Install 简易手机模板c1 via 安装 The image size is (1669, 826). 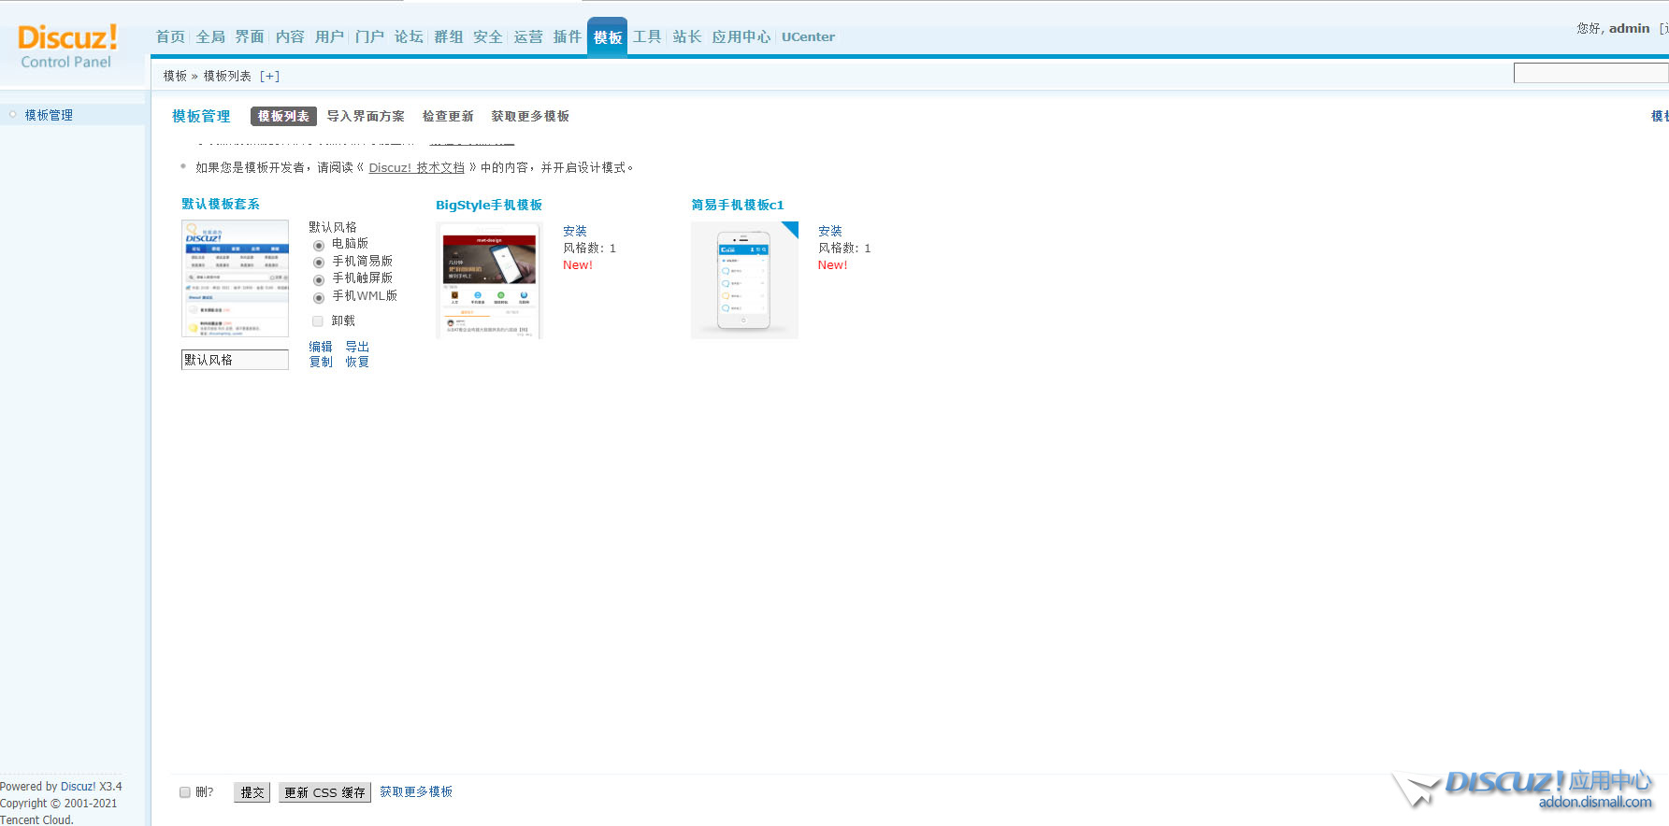click(x=830, y=231)
